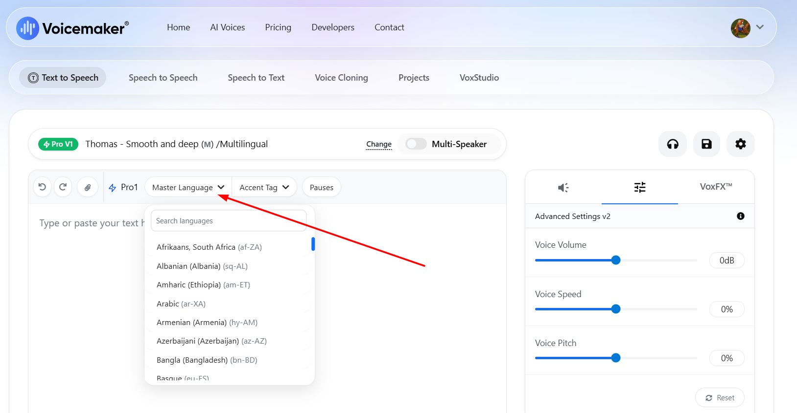Click the Voice Speed 0% value box
Screen dimensions: 797x413
pyautogui.click(x=727, y=309)
